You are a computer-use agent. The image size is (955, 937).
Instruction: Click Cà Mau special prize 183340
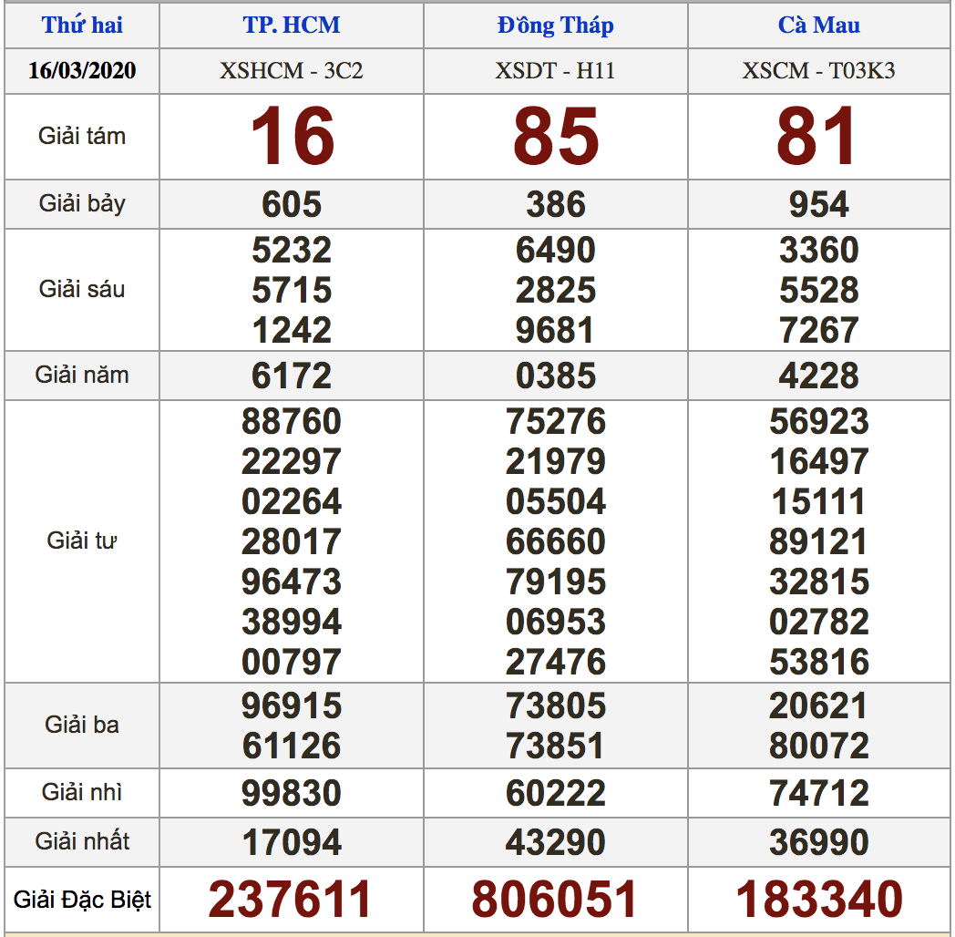pyautogui.click(x=818, y=900)
